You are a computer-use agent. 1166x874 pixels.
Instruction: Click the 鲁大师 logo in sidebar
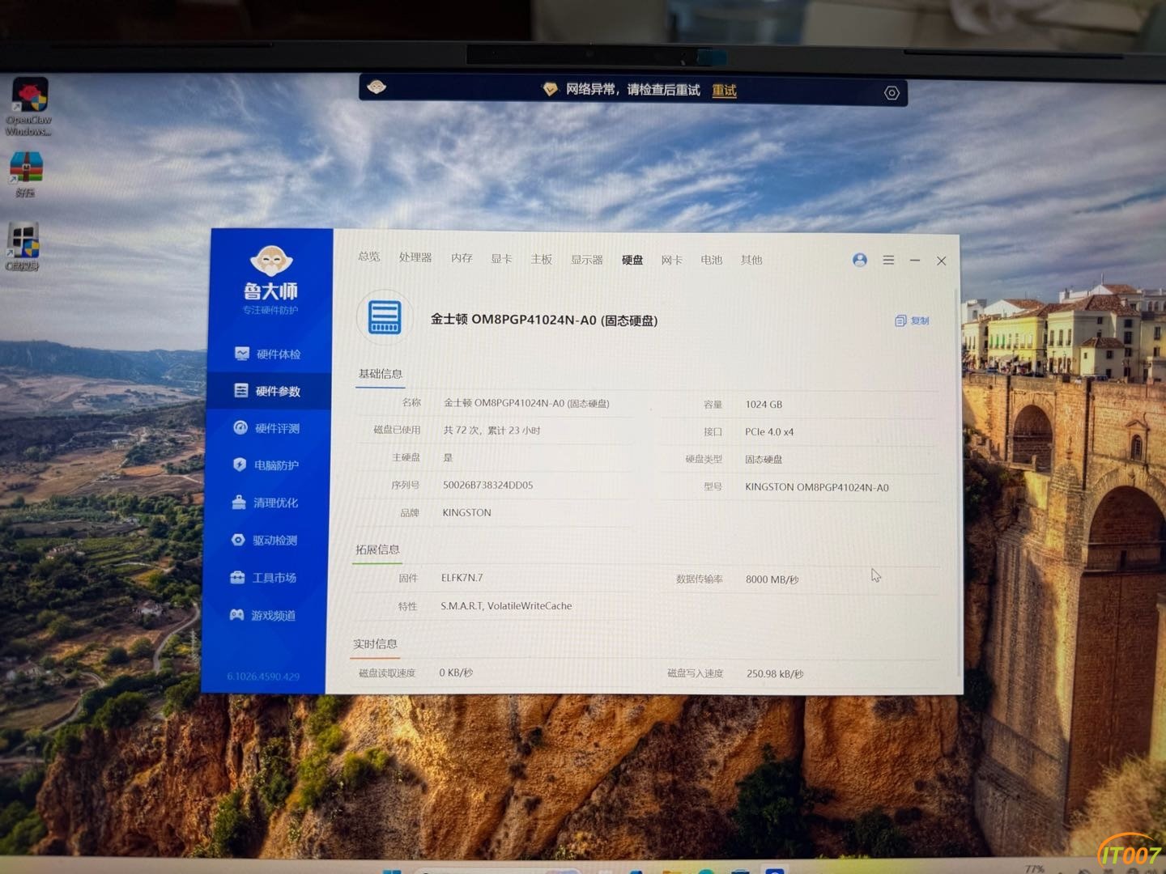tap(271, 280)
